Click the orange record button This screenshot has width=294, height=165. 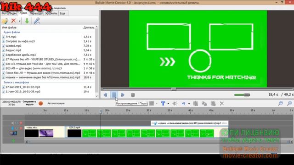[41, 103]
